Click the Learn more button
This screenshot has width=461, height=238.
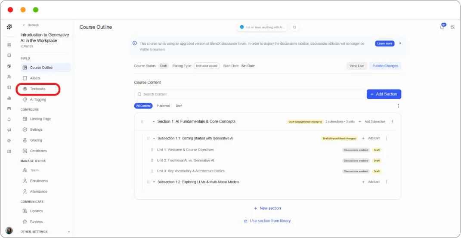384,43
